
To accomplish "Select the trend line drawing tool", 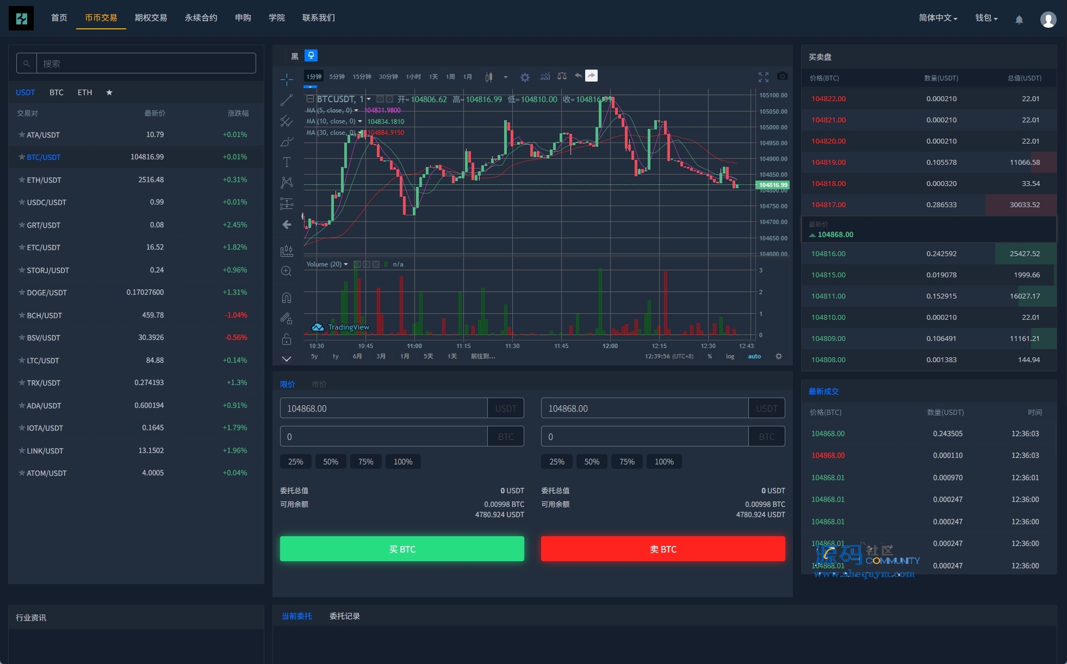I will [287, 100].
